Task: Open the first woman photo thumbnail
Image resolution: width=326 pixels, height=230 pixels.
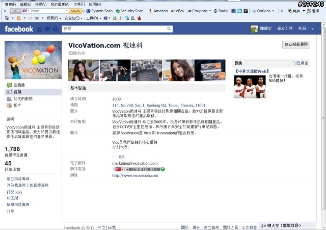Action: (x=84, y=70)
